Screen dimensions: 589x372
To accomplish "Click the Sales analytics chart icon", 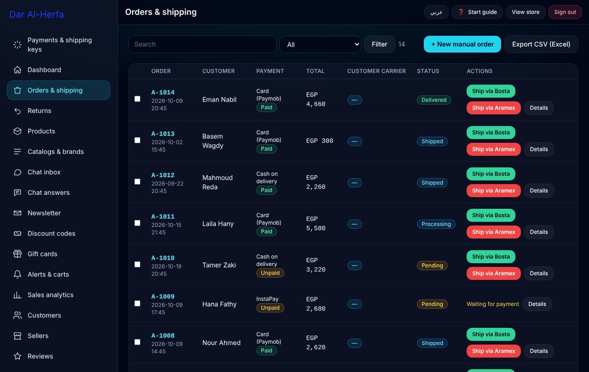I will tap(18, 295).
